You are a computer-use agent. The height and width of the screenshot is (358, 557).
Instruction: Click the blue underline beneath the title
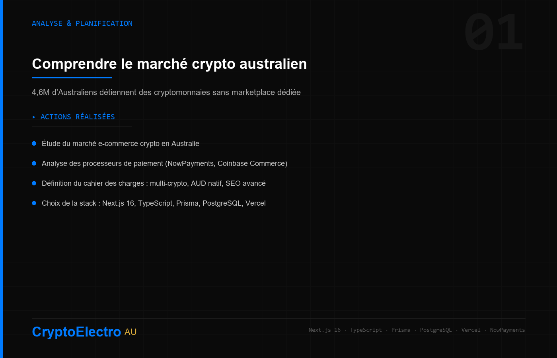[x=72, y=78]
